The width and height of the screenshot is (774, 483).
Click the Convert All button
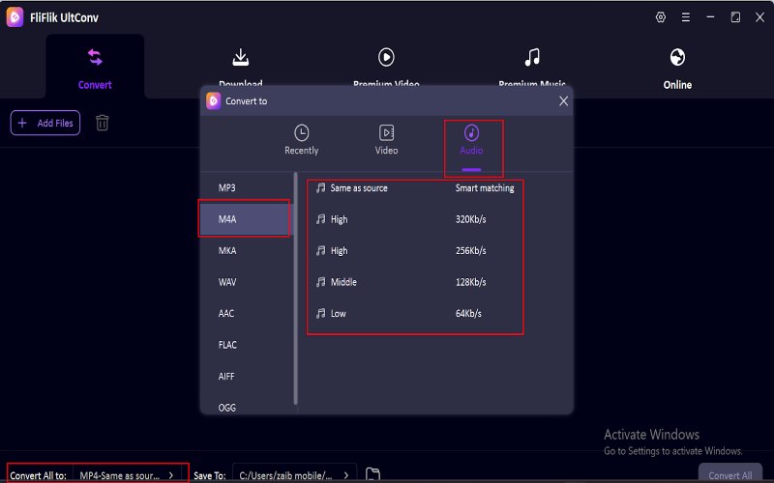730,474
